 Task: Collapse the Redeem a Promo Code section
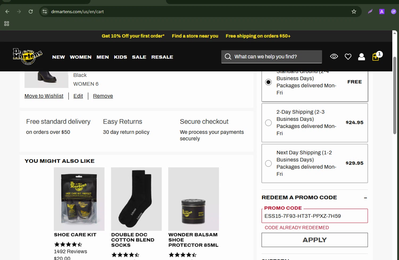pos(365,198)
